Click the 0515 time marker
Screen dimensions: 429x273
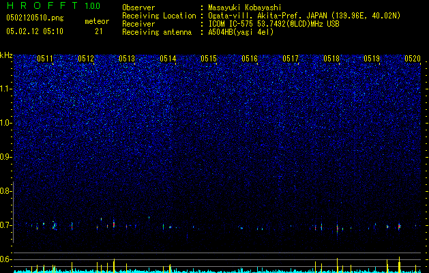point(209,59)
